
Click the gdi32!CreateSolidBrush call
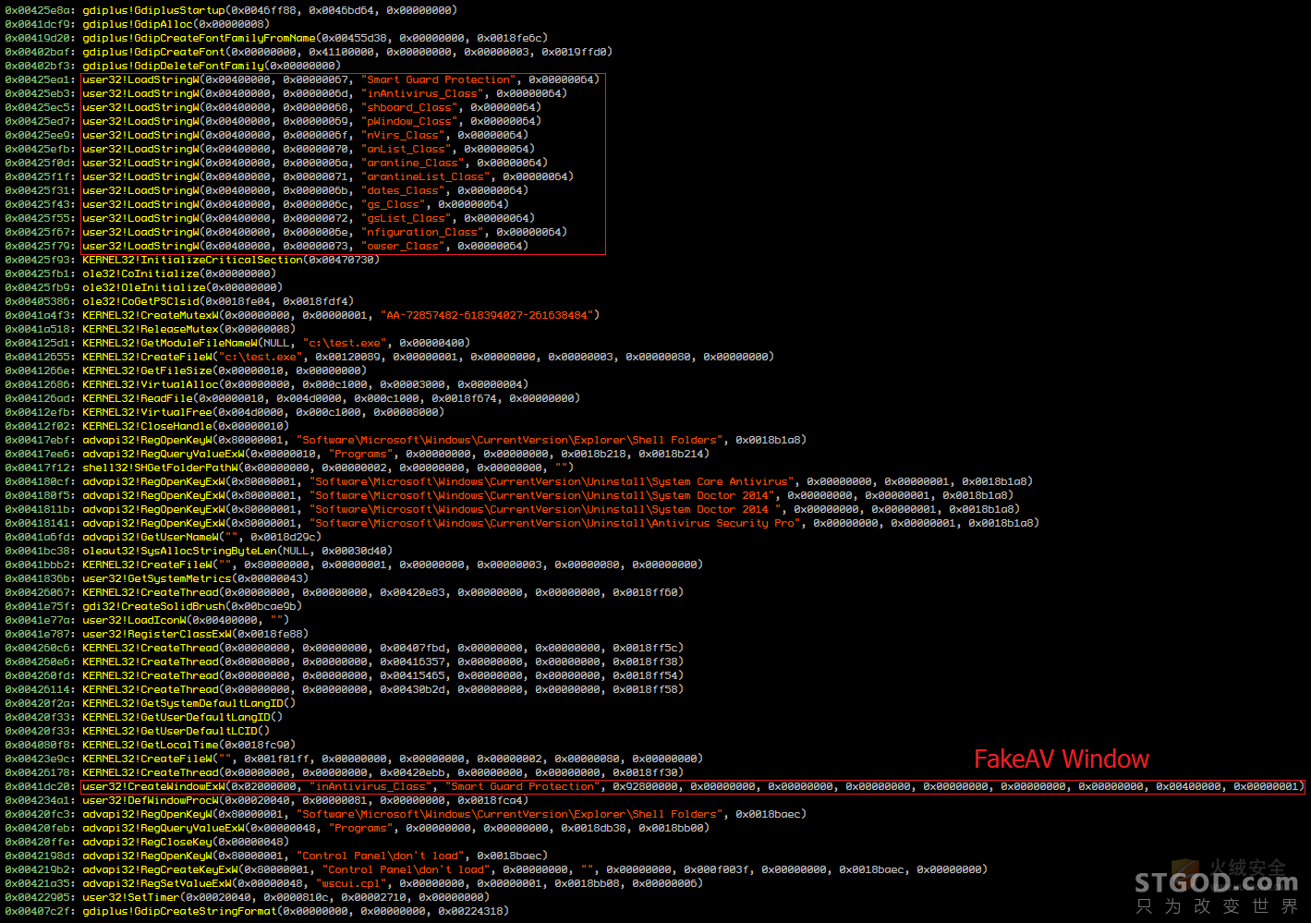pos(153,606)
